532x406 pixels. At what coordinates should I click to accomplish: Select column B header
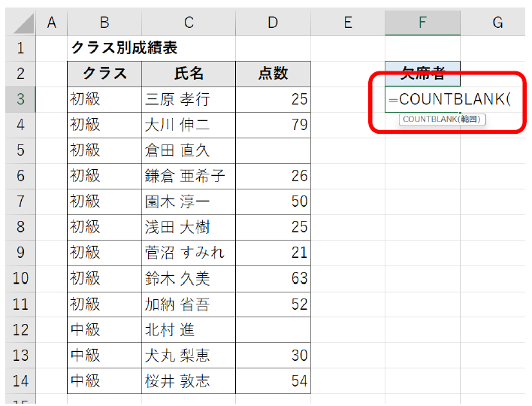click(104, 23)
